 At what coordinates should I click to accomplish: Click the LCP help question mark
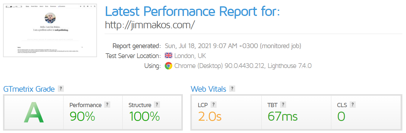[x=213, y=105]
